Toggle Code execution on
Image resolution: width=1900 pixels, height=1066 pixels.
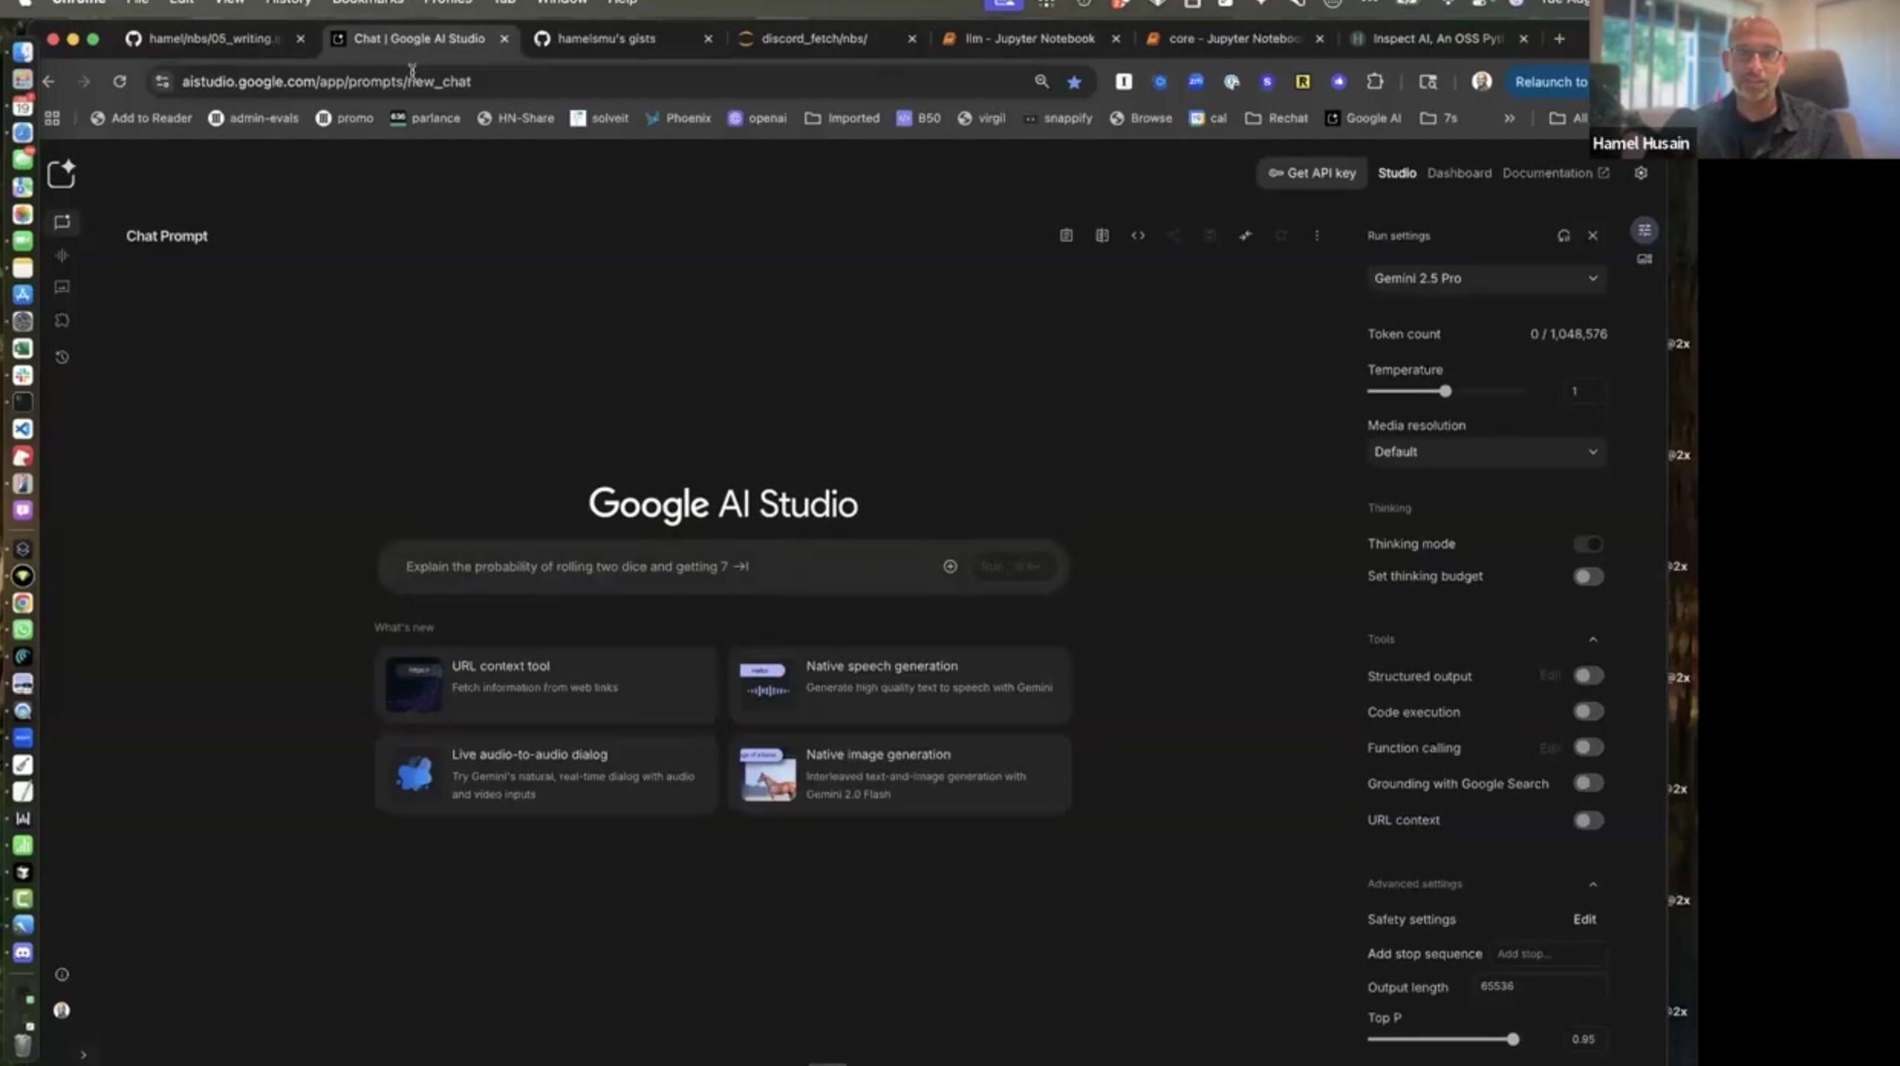pyautogui.click(x=1588, y=712)
